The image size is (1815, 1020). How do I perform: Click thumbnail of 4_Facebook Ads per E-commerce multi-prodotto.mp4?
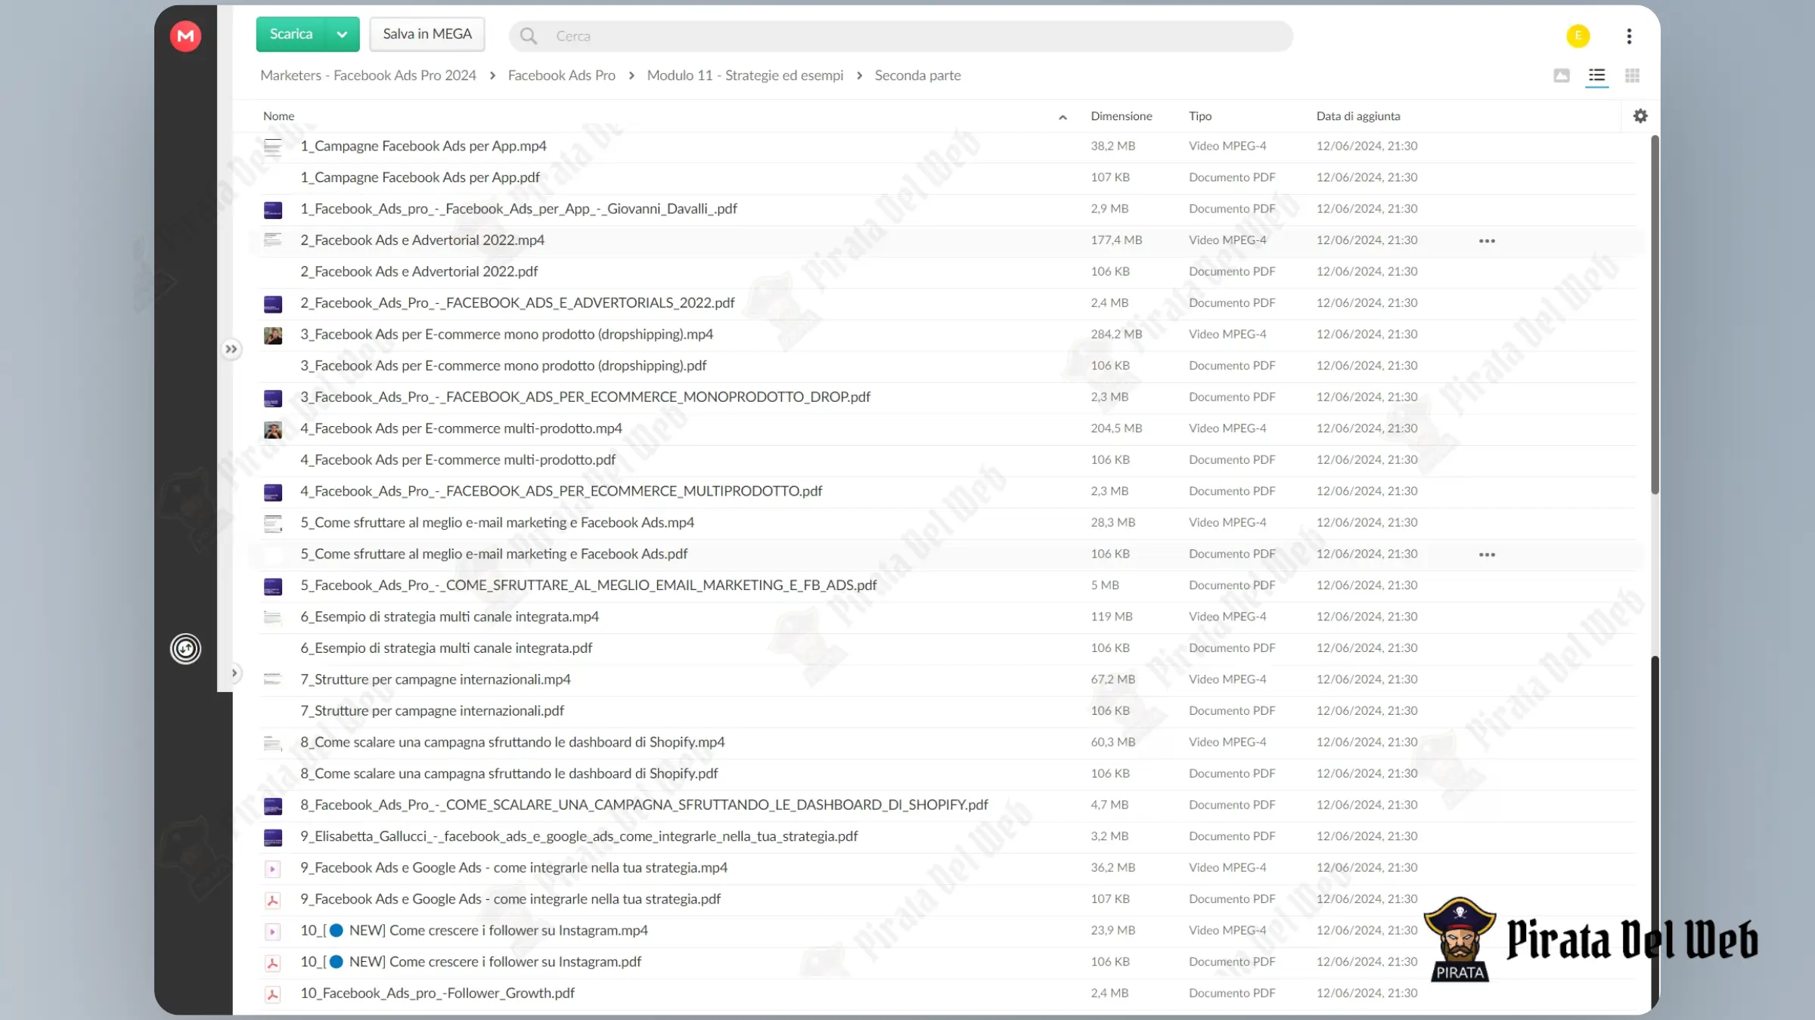click(273, 429)
